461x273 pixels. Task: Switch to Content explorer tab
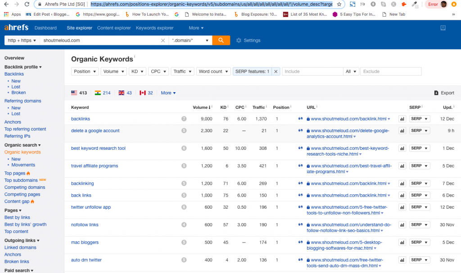[114, 28]
